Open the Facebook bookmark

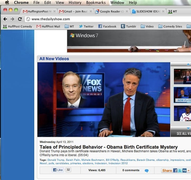pos(107,27)
